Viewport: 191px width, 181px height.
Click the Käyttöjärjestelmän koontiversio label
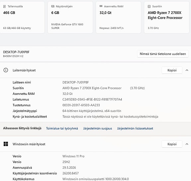pos(35,173)
